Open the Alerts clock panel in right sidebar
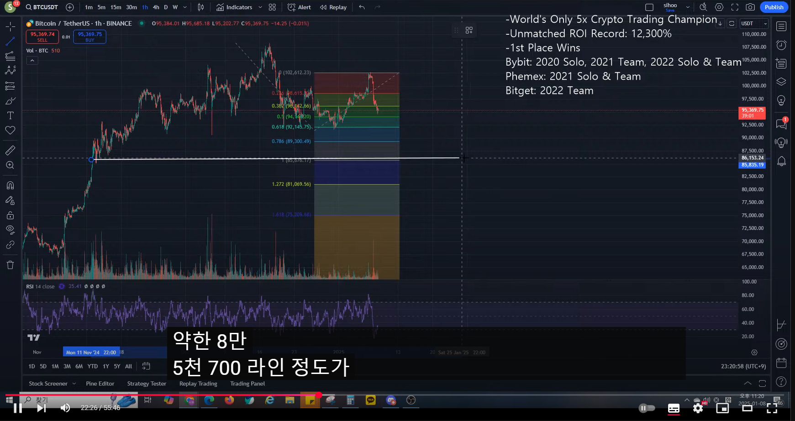Image resolution: width=795 pixels, height=421 pixels. [x=781, y=45]
